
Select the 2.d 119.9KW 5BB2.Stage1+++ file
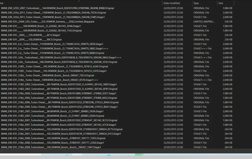pyautogui.click(x=55, y=49)
